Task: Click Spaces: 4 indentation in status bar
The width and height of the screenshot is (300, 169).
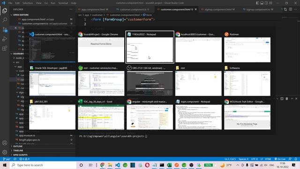Action: (x=243, y=159)
